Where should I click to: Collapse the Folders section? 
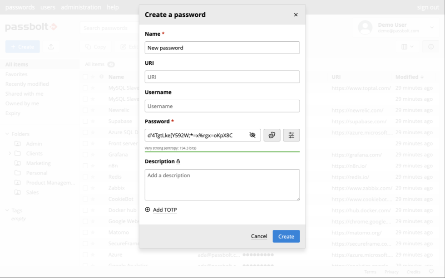(x=7, y=134)
